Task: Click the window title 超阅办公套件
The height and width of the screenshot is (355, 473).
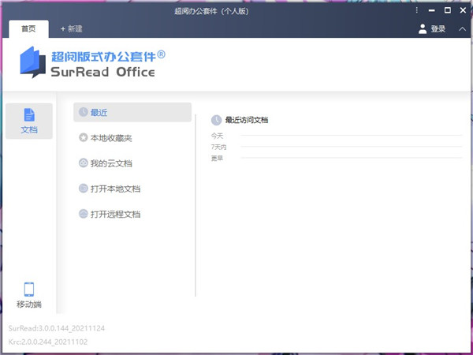Action: tap(211, 11)
